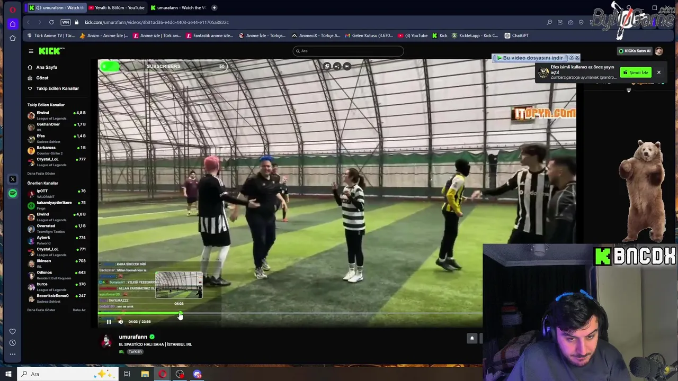The height and width of the screenshot is (381, 678).
Task: Open Anizm bookmark
Action: pos(104,35)
